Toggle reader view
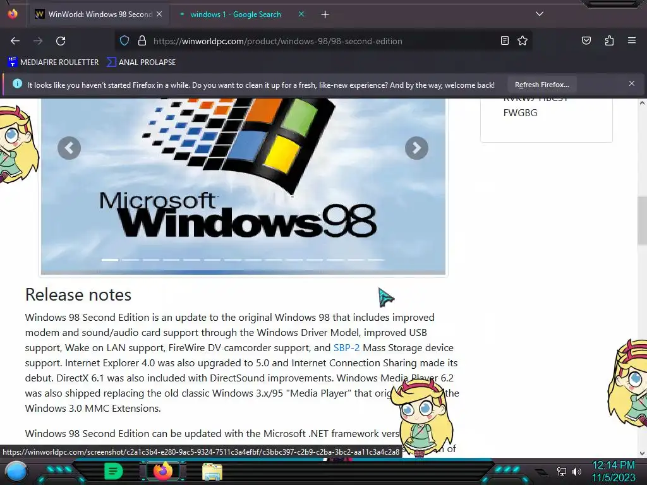Viewport: 647px width, 485px height. click(x=504, y=40)
